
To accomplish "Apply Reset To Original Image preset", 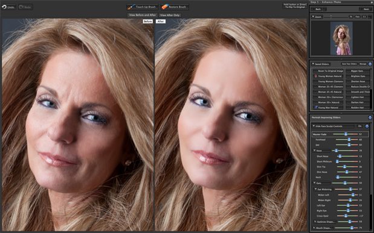I will [x=328, y=71].
